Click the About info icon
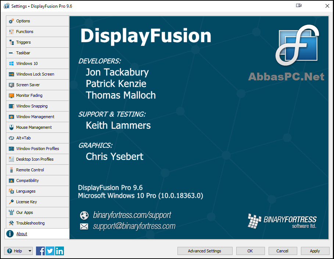 click(10, 234)
